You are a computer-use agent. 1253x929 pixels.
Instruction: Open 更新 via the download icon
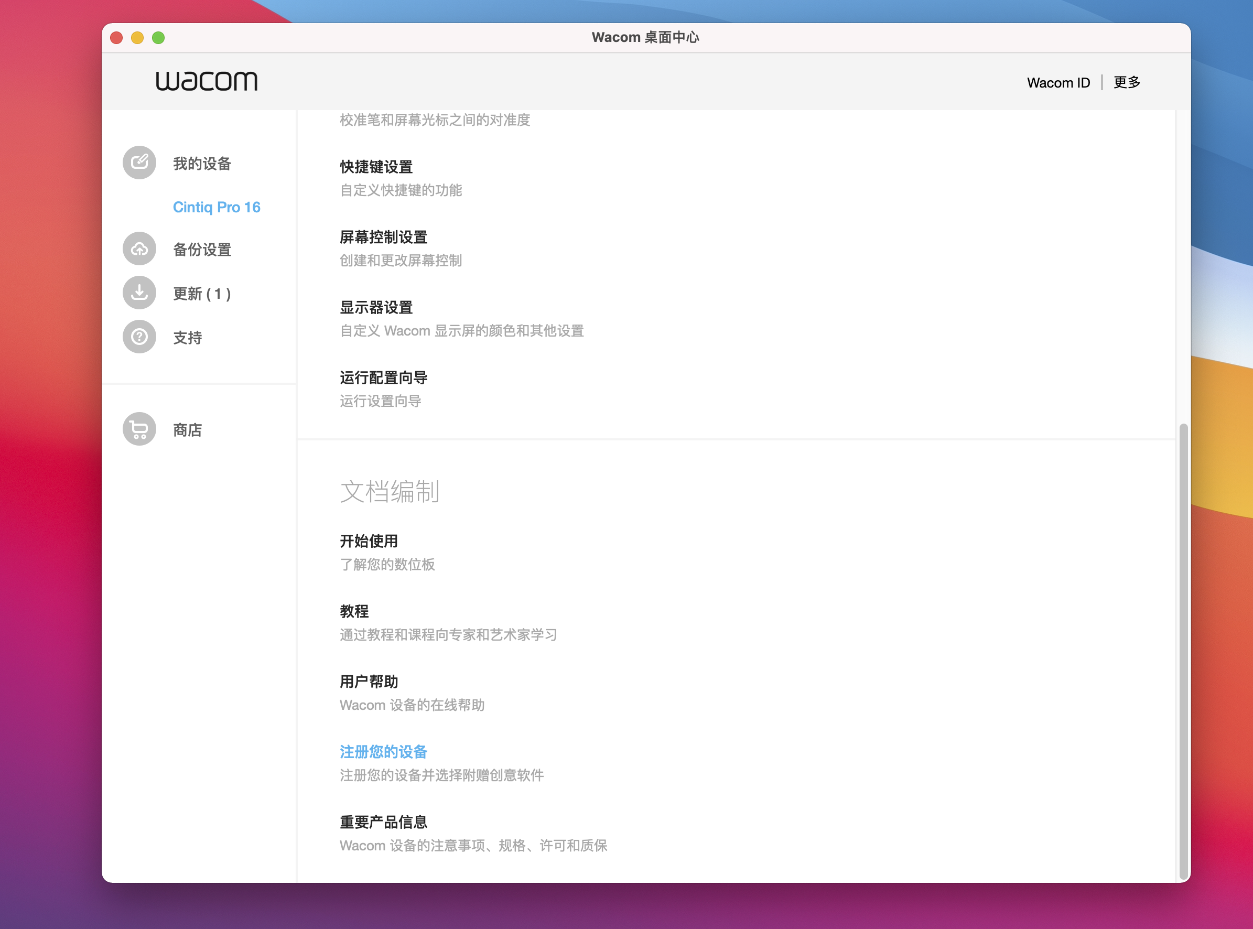(139, 293)
